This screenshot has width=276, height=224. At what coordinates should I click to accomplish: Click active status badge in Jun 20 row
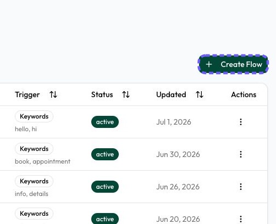(105, 219)
